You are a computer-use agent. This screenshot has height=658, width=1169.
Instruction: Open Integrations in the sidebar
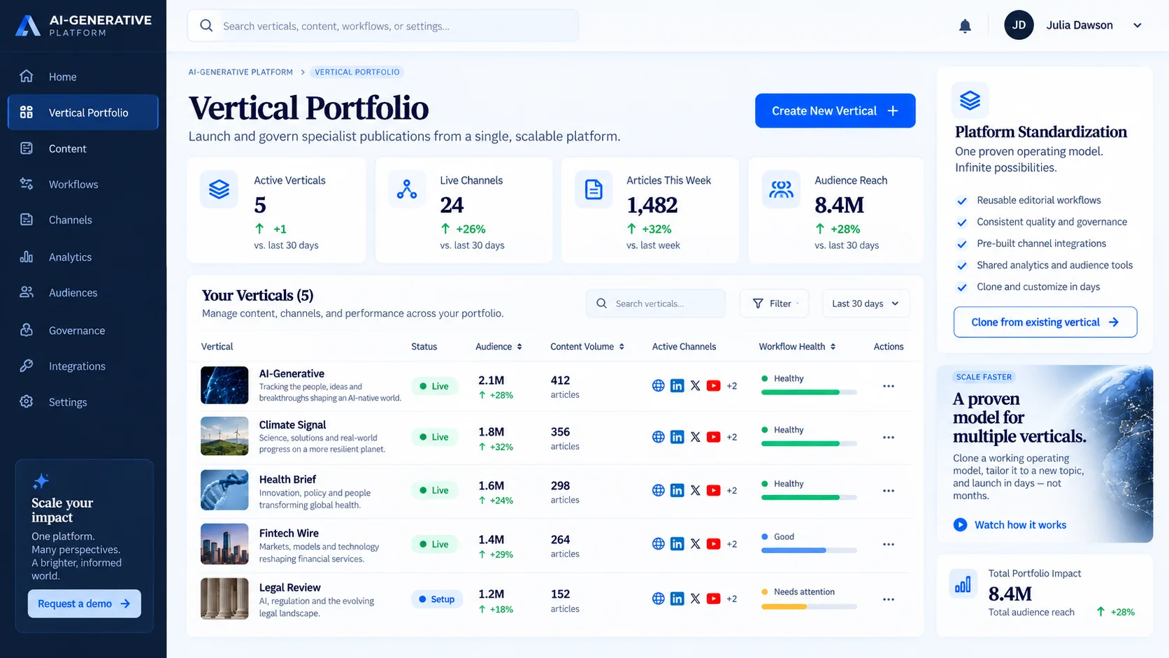83,366
